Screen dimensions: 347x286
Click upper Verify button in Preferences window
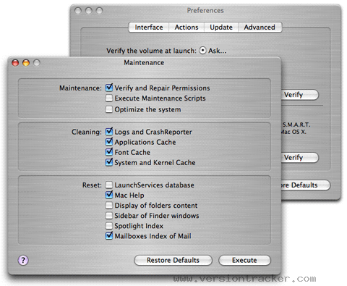click(300, 95)
